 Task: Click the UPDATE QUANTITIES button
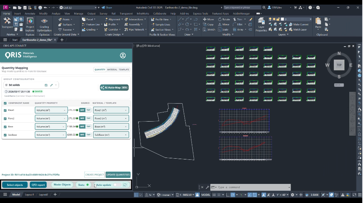[118, 175]
